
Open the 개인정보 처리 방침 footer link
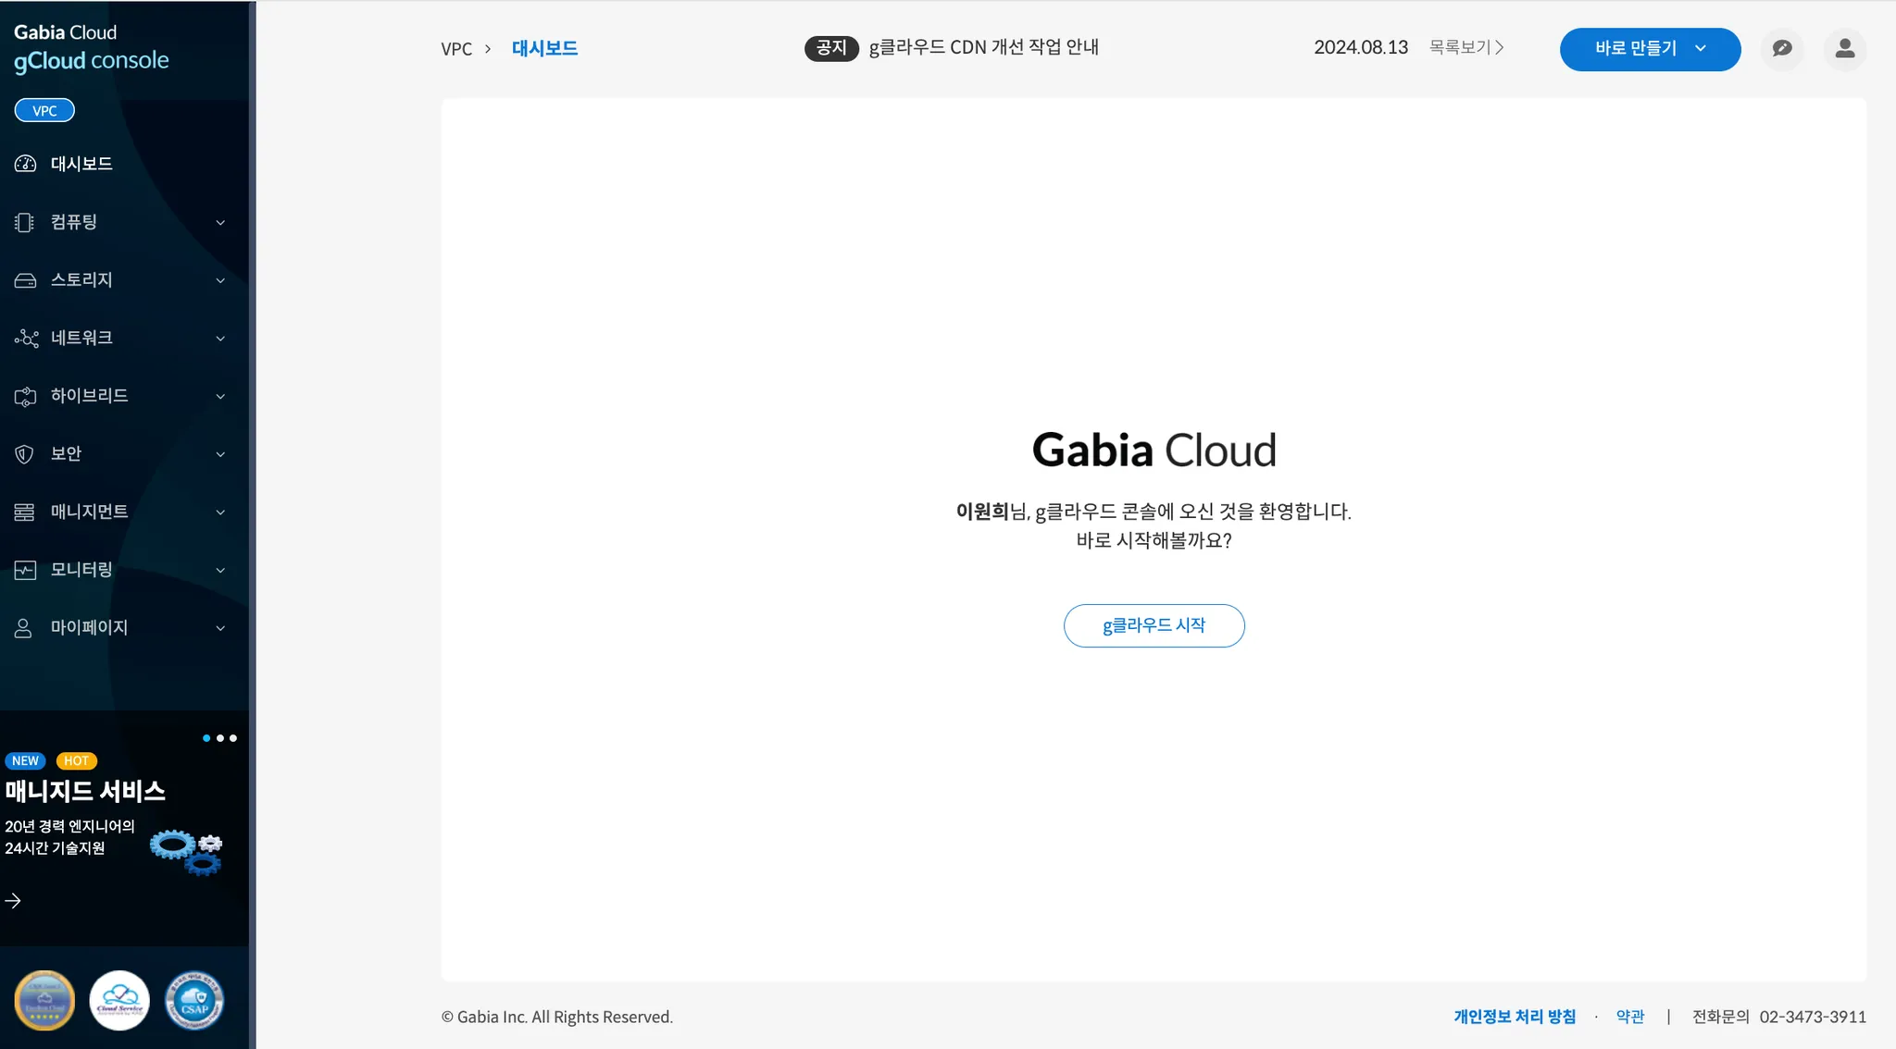[1515, 1017]
